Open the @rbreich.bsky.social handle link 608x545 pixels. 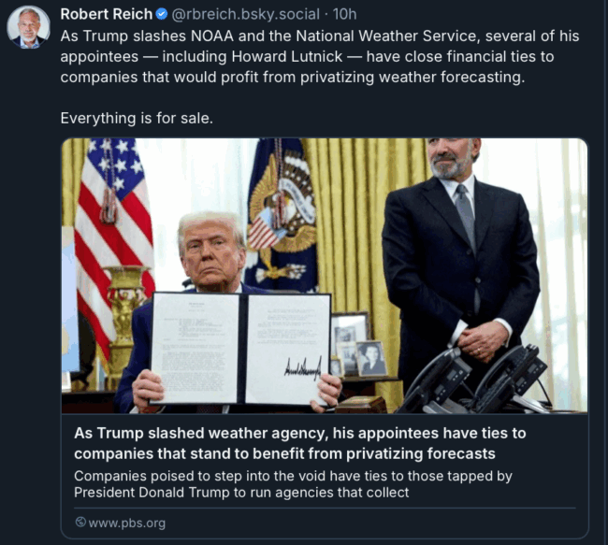click(x=245, y=14)
